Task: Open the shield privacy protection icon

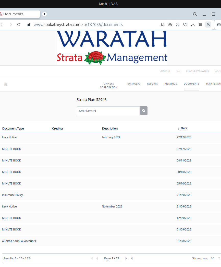Action: (178, 25)
